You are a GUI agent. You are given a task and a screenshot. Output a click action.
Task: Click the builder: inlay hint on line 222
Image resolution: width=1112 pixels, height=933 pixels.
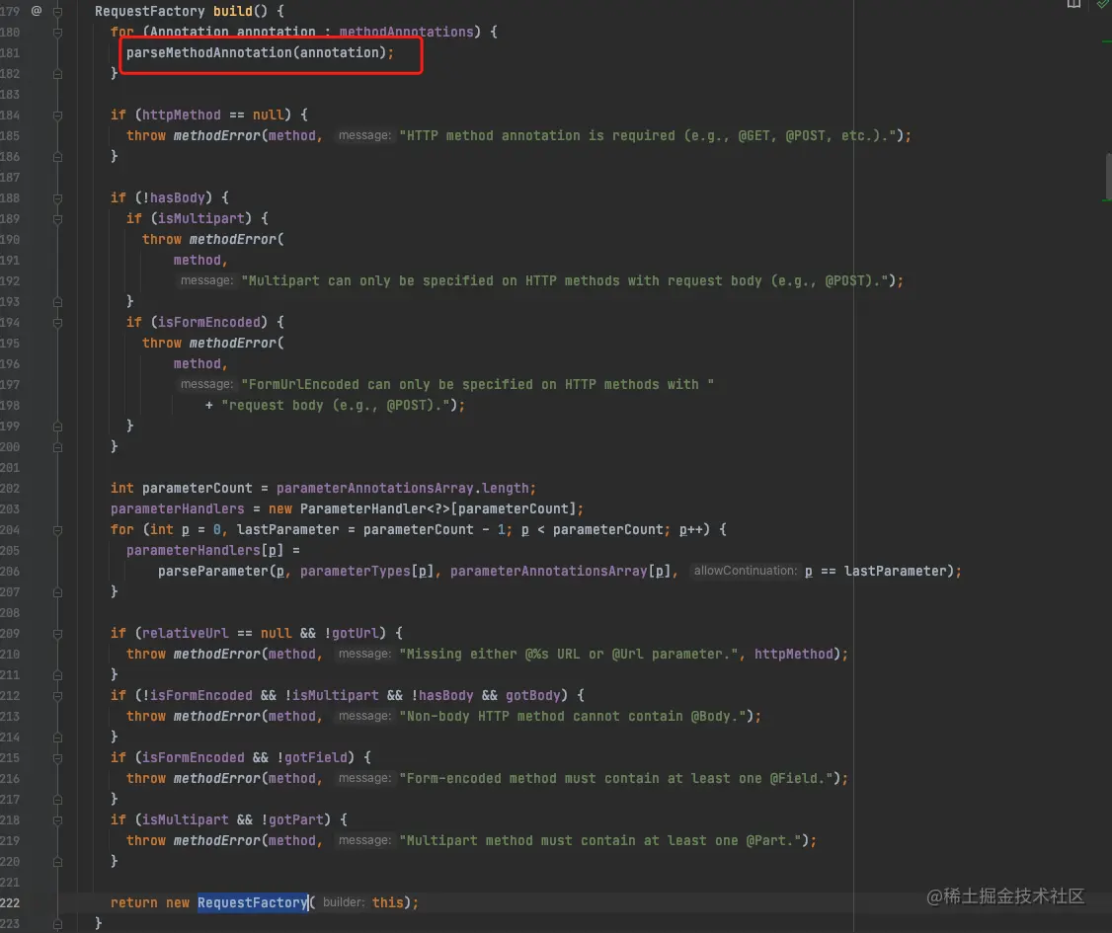pyautogui.click(x=344, y=902)
